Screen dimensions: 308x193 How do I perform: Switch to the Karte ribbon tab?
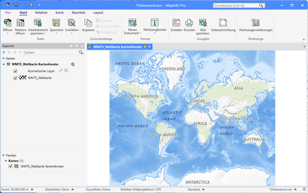(x=59, y=13)
